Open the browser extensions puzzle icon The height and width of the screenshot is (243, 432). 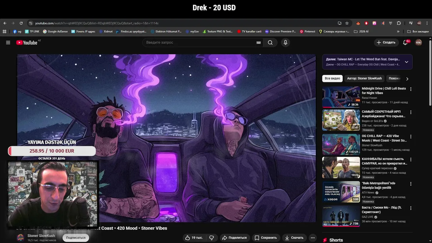pos(399,23)
